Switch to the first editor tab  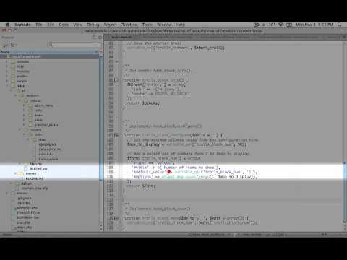pos(123,37)
